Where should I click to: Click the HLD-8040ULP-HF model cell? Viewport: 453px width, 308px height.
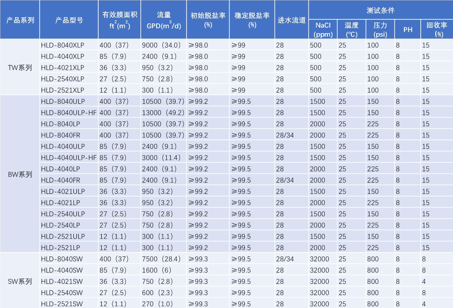[x=69, y=113]
